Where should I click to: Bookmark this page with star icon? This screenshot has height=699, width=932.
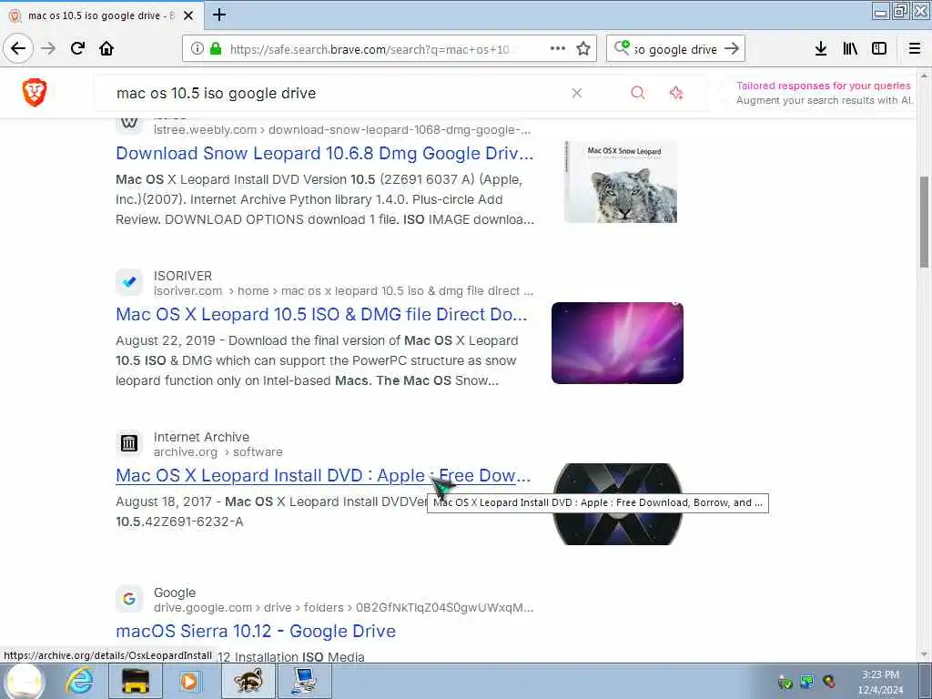583,48
